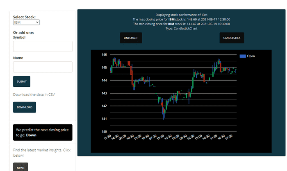The image size is (287, 171).
Task: Click the 143 y-axis label
Action: click(x=104, y=93)
